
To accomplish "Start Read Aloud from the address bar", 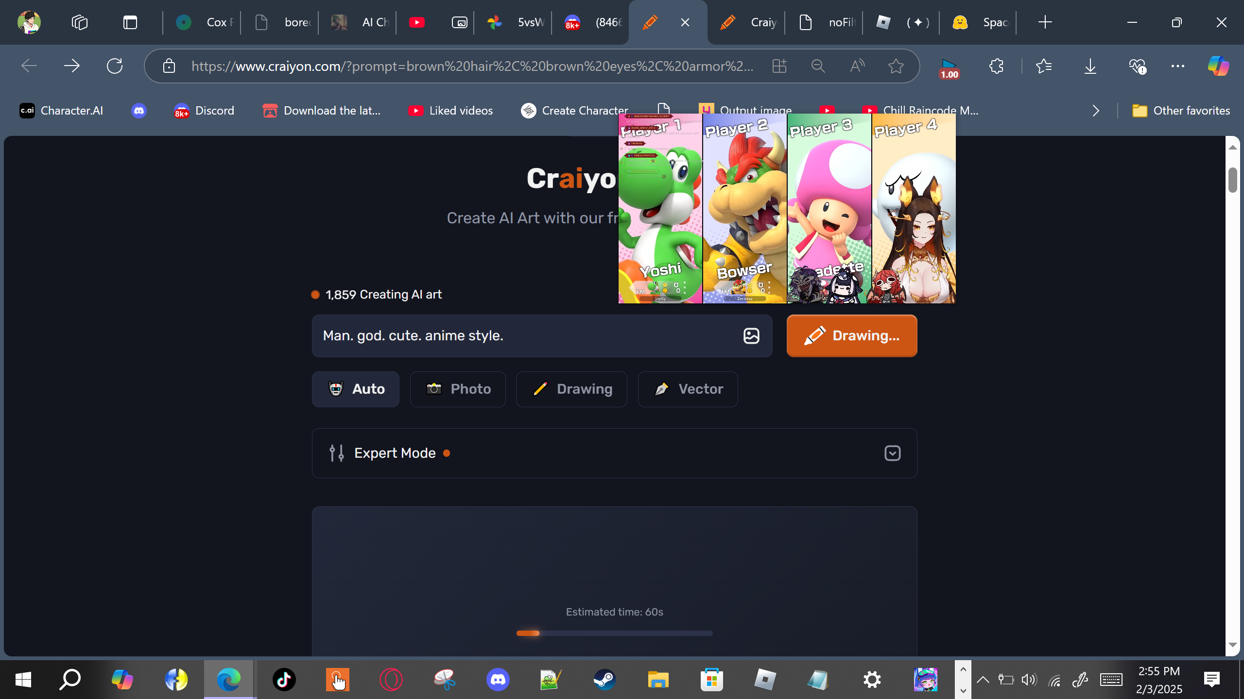I will (x=857, y=66).
